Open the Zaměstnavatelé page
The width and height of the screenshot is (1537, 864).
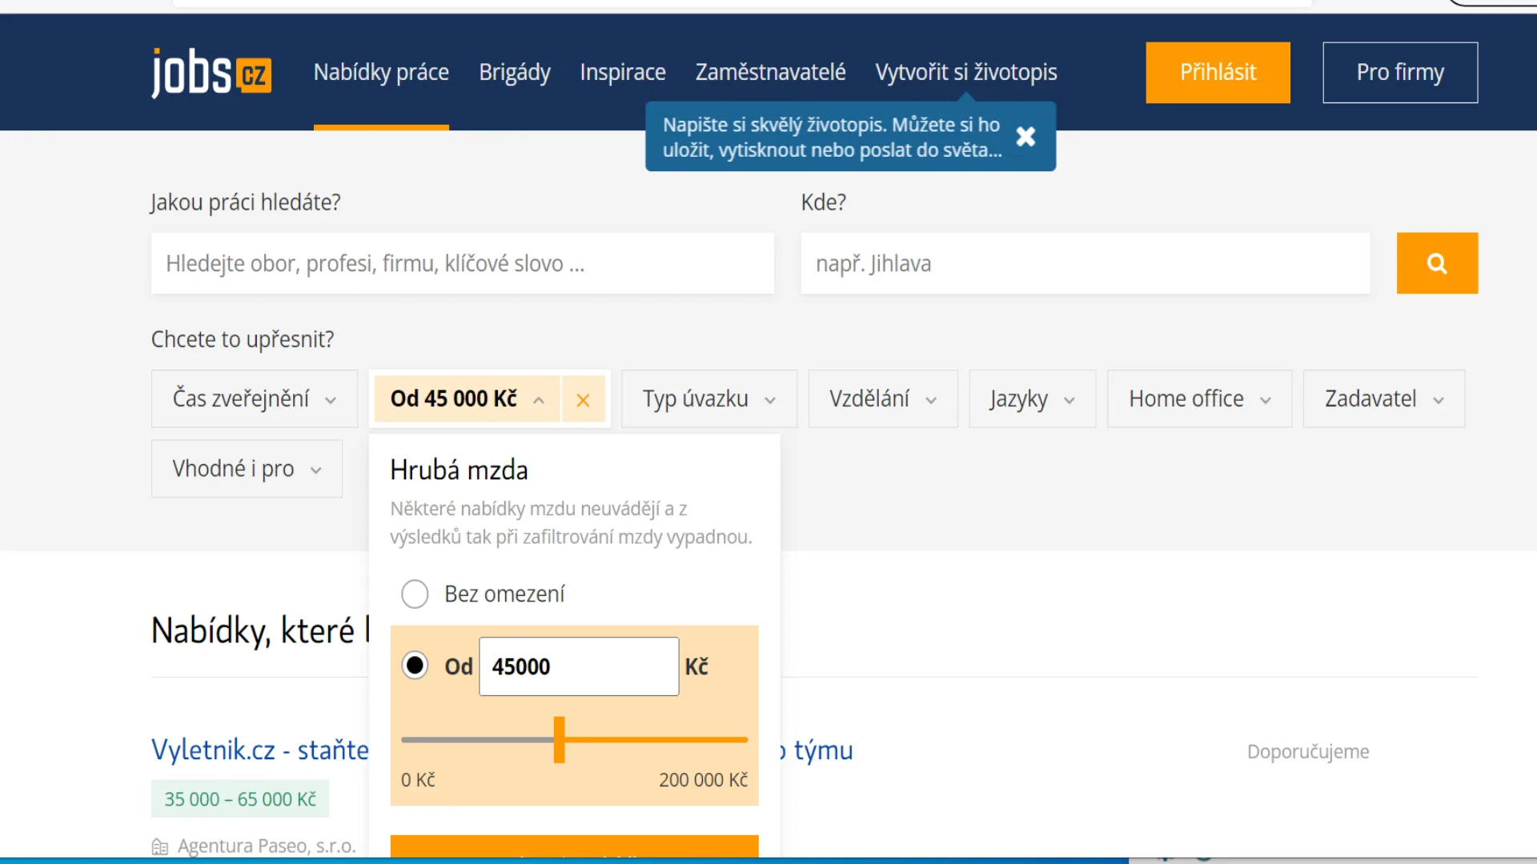click(770, 72)
